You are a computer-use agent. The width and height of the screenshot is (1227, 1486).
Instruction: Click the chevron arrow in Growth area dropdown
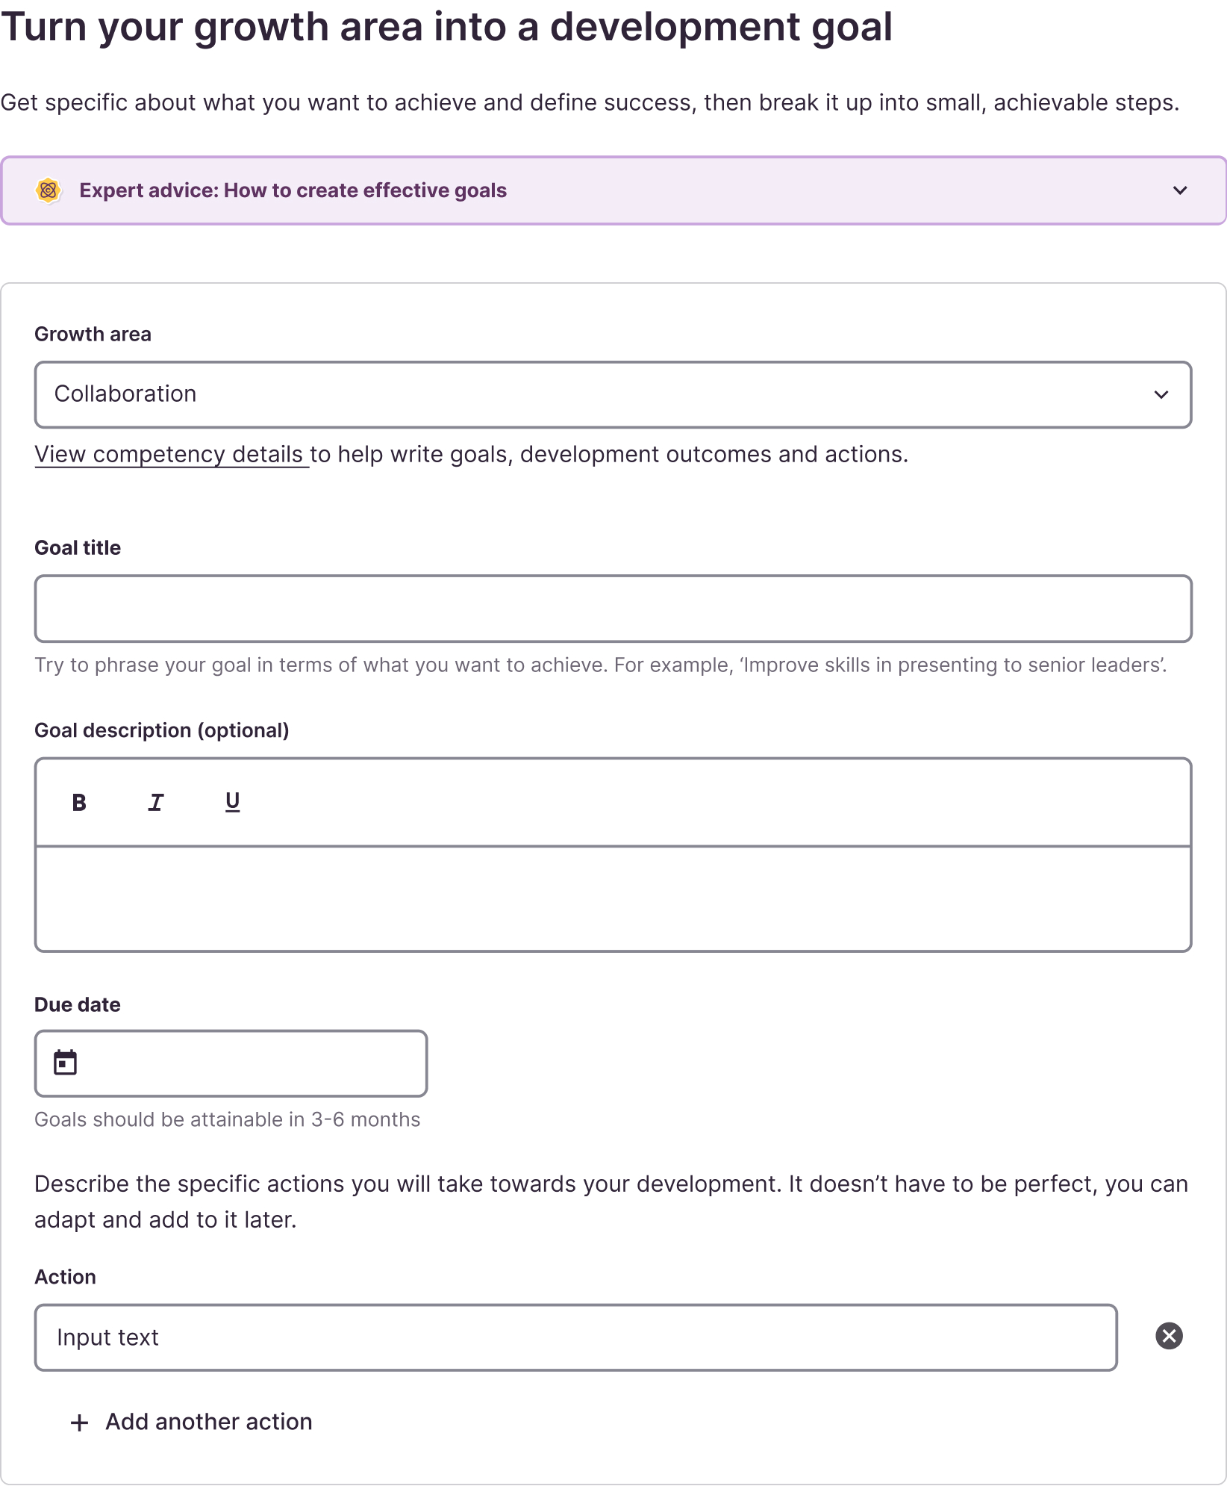(x=1161, y=394)
